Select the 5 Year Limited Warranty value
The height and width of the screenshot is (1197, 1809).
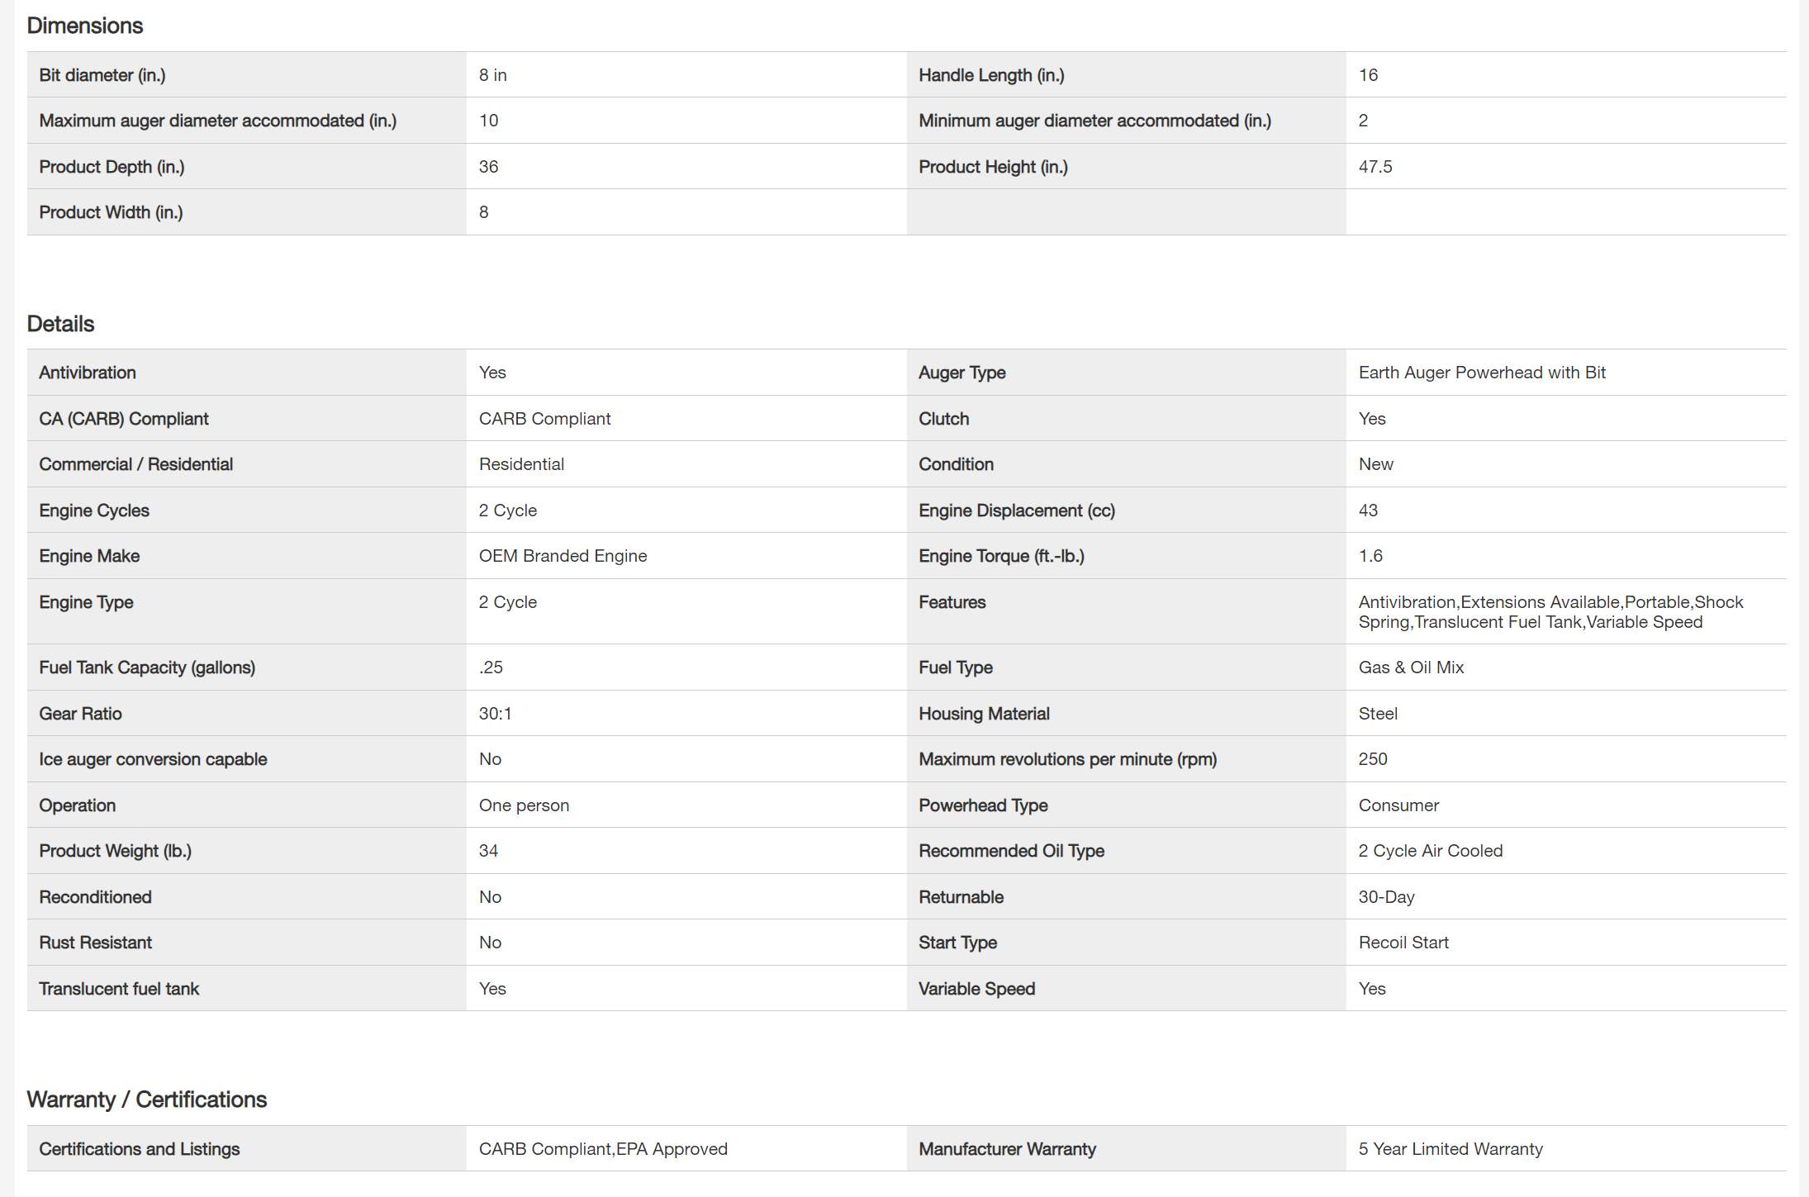click(1451, 1149)
